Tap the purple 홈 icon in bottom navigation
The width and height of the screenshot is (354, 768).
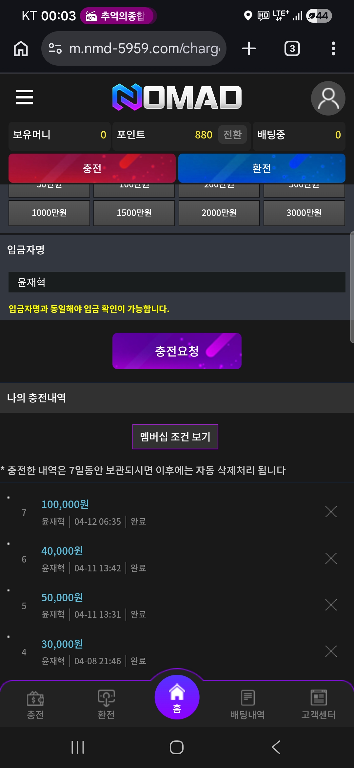tap(177, 697)
